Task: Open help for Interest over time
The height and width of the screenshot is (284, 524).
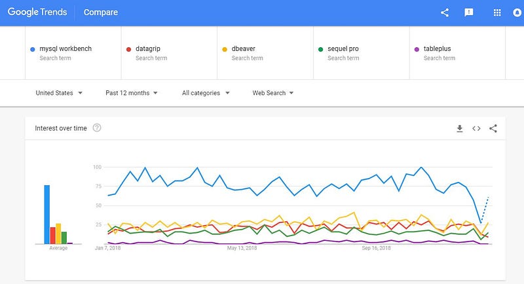Action: coord(97,128)
